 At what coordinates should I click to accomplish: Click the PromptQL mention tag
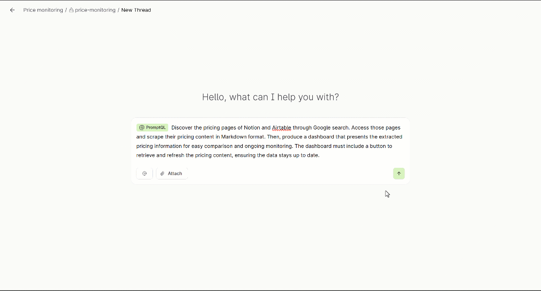pyautogui.click(x=152, y=128)
